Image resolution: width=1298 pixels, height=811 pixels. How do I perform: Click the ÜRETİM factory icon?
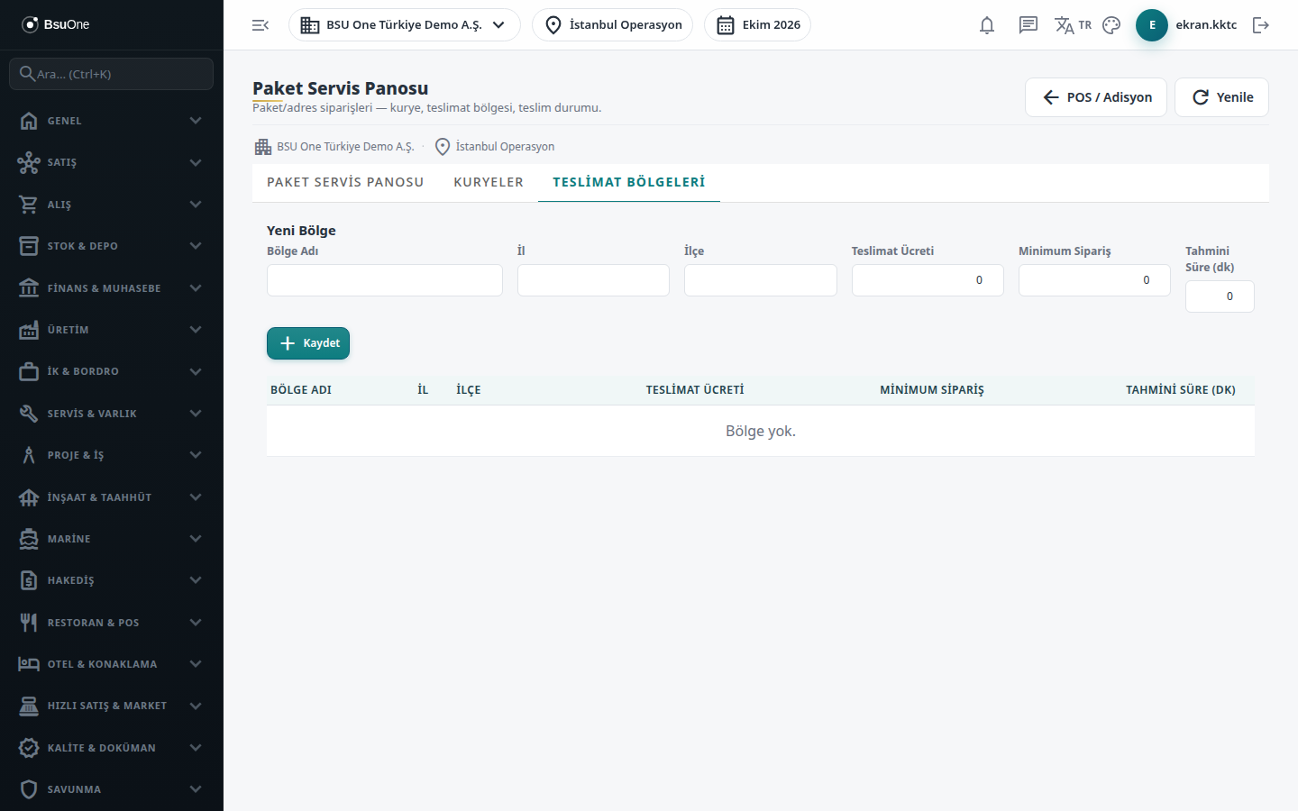tap(29, 330)
